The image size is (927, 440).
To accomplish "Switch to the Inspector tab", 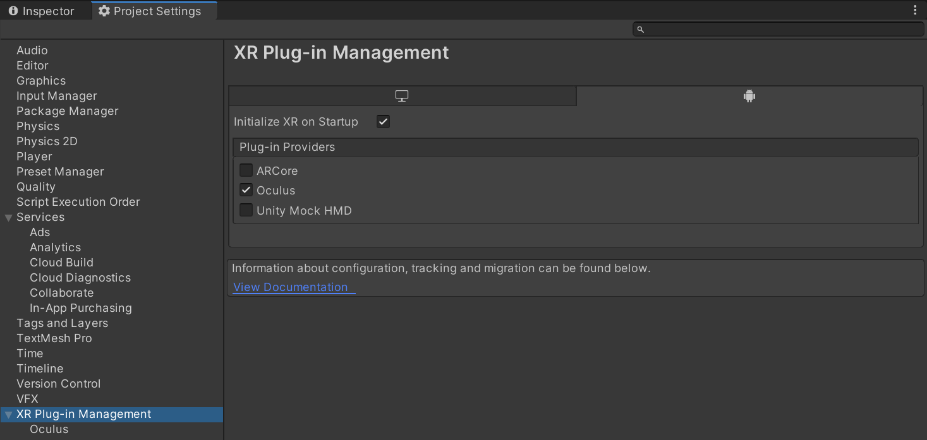I will [42, 11].
